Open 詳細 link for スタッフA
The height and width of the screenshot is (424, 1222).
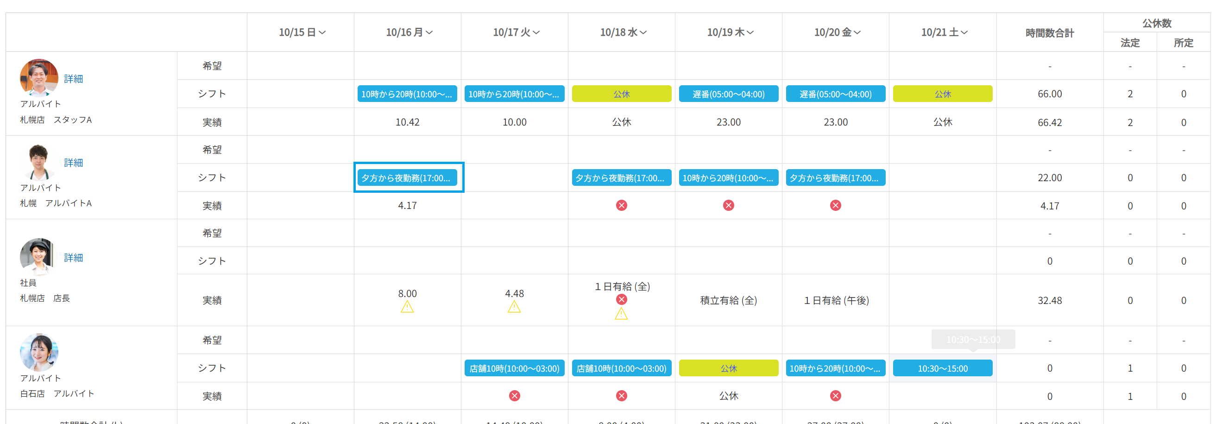click(x=73, y=79)
